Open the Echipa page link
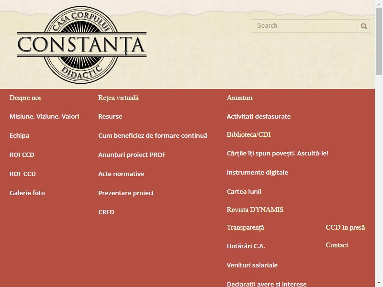 (19, 136)
